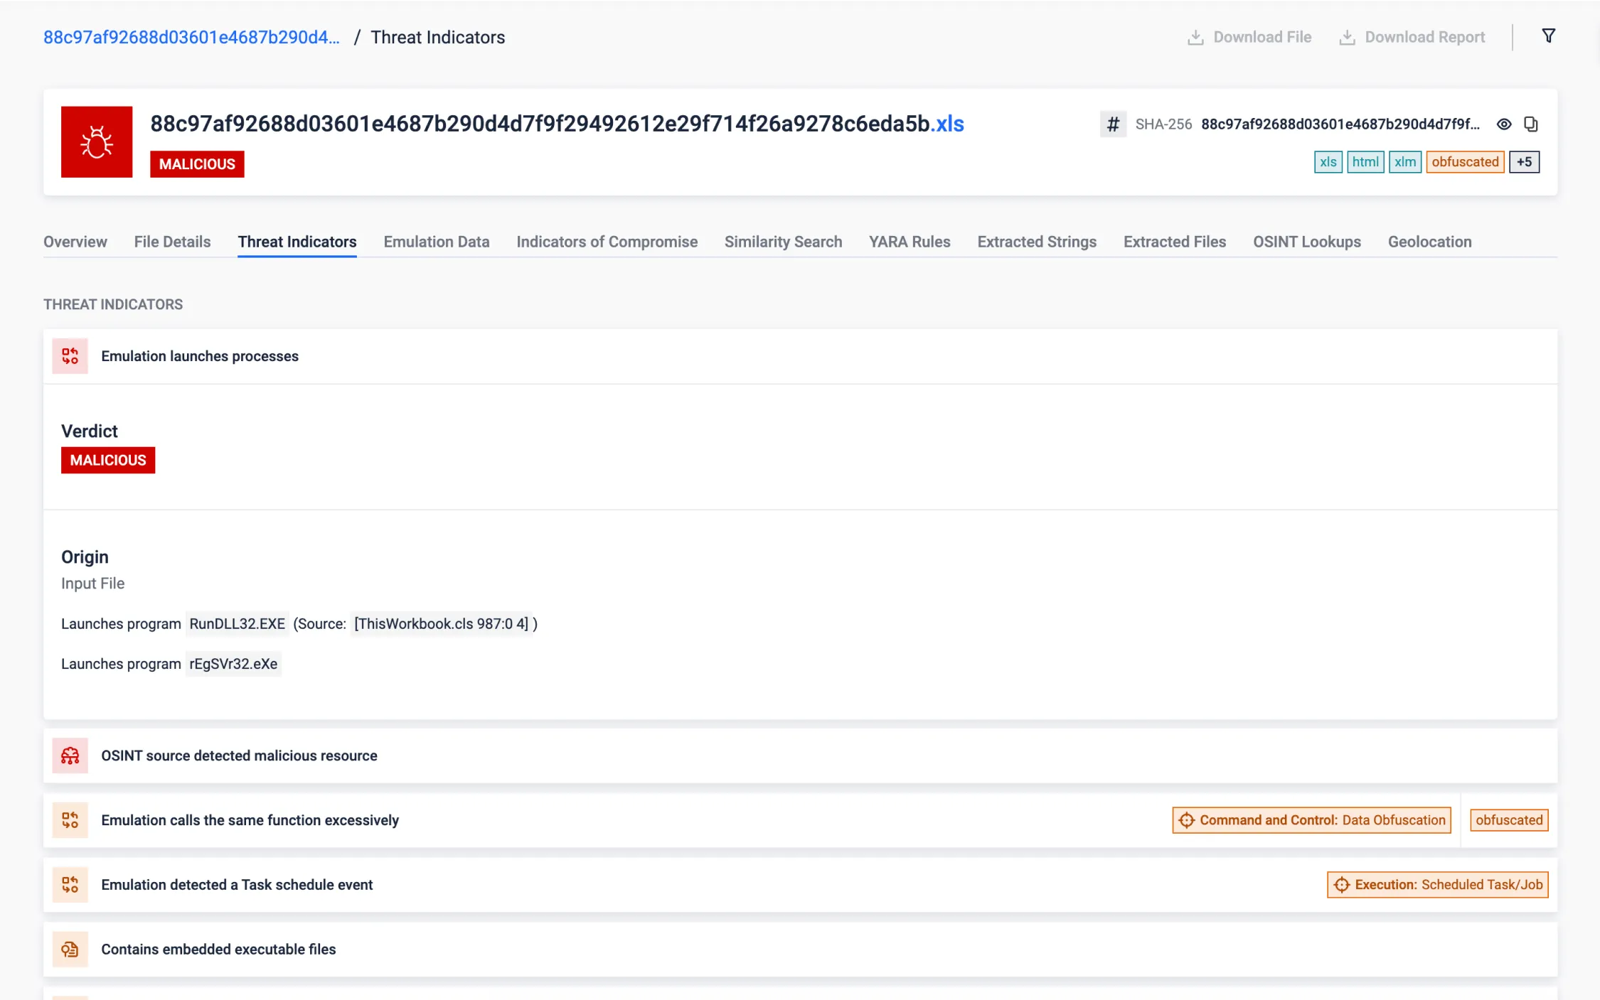The image size is (1600, 1000).
Task: Click the SHA-256 hash symbol icon
Action: tap(1113, 124)
